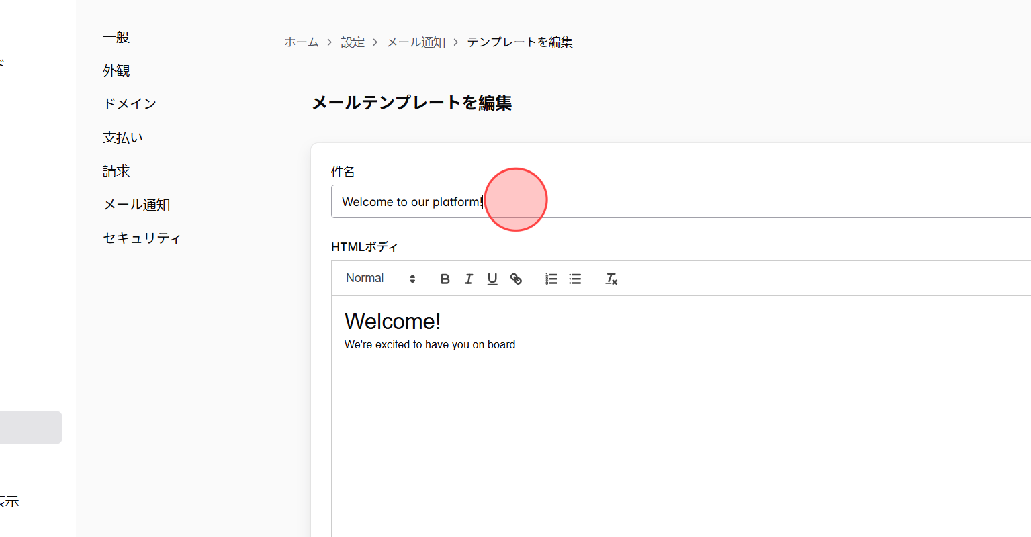Open the セキュリティ settings section

142,238
